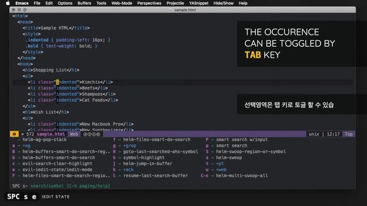Select evil-iedit-state/iedit-mode entry
This screenshot has width=367, height=206.
pos(57,169)
